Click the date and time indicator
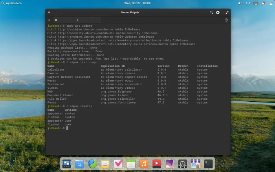 coord(137,3)
